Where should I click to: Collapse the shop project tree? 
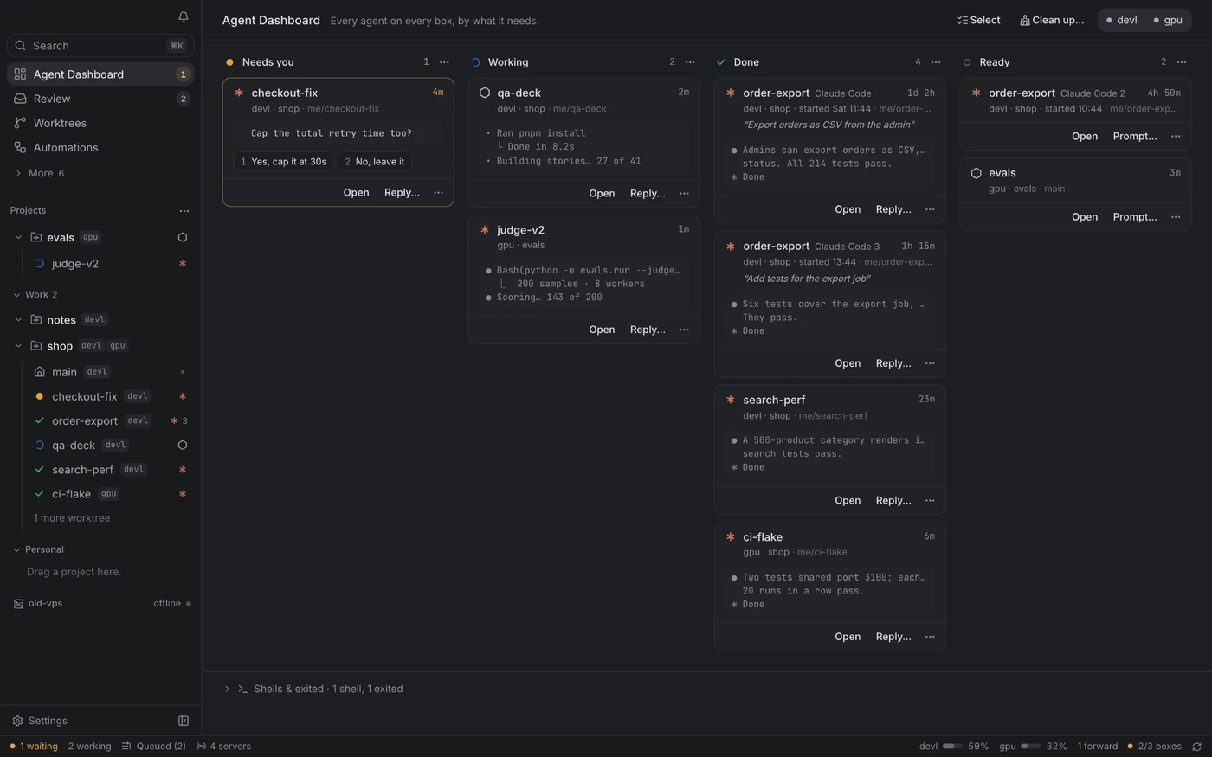click(x=18, y=345)
